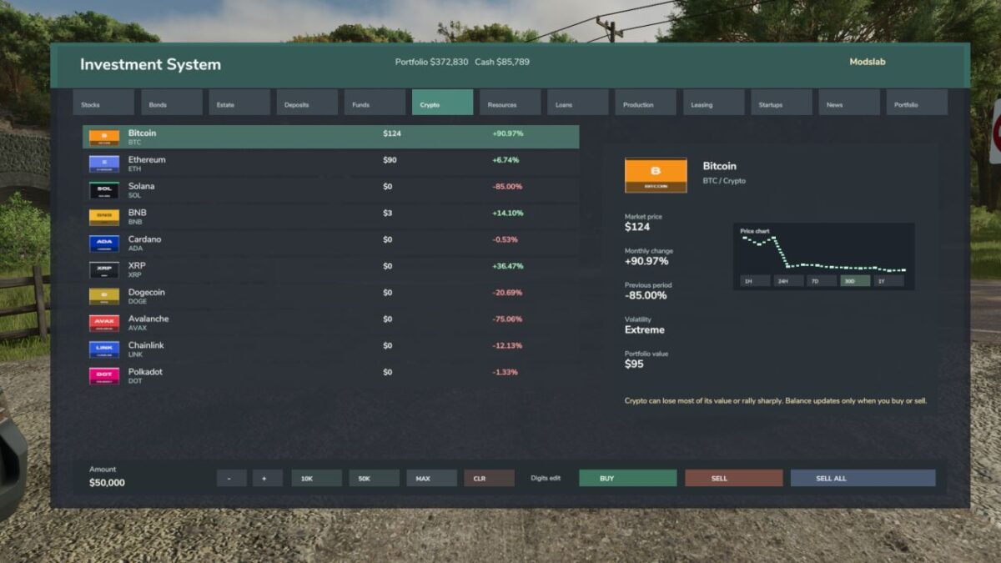Screen dimensions: 1001x563
Task: Open the Production tab
Action: [x=646, y=103]
